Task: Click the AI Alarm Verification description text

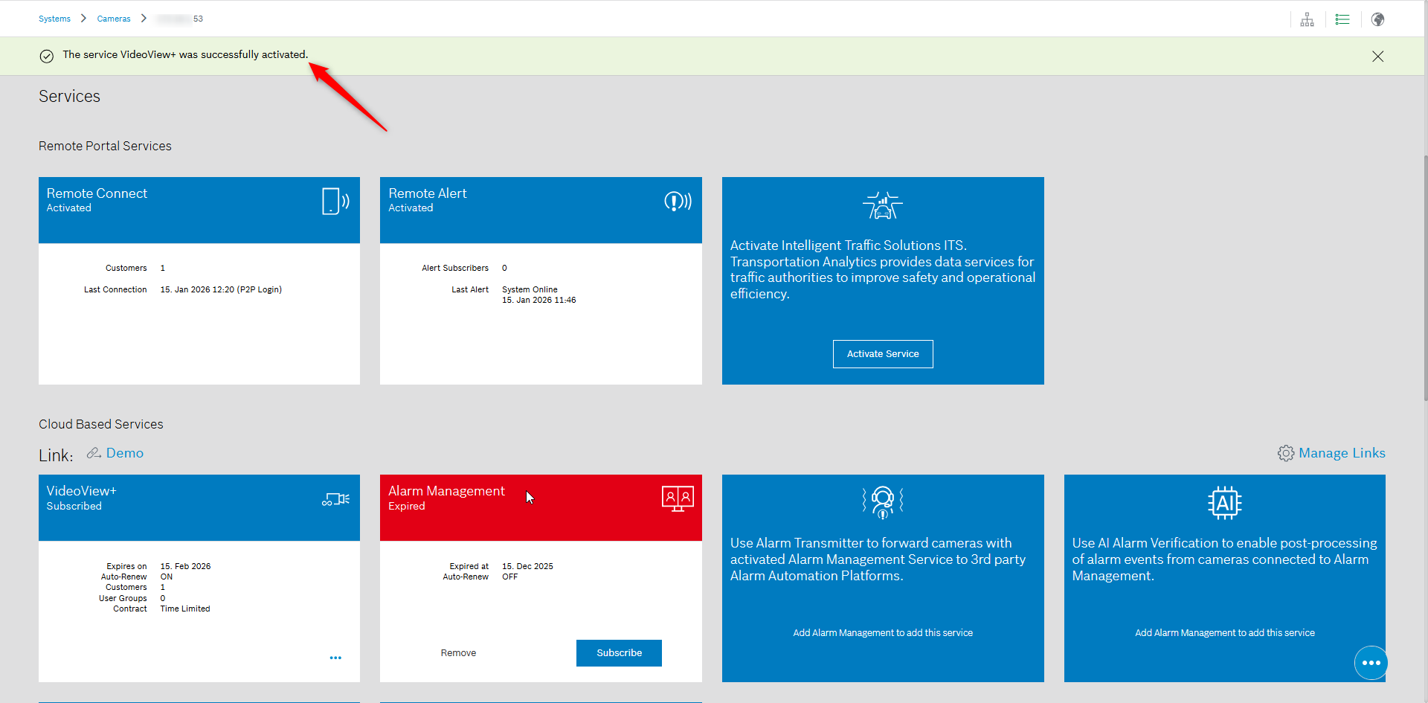Action: point(1224,559)
